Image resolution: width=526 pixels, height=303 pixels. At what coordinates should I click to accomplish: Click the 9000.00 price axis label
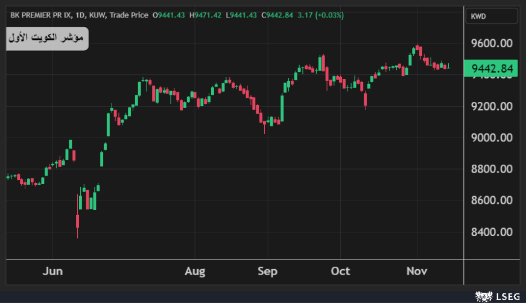[x=492, y=138]
